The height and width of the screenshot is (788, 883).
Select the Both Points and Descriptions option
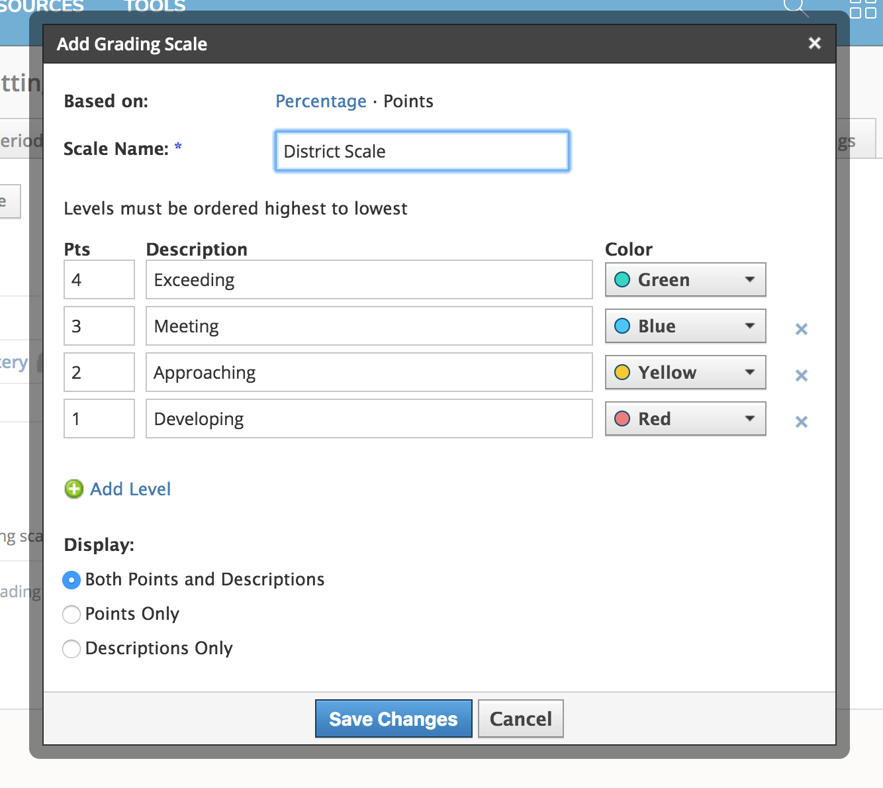pos(71,579)
